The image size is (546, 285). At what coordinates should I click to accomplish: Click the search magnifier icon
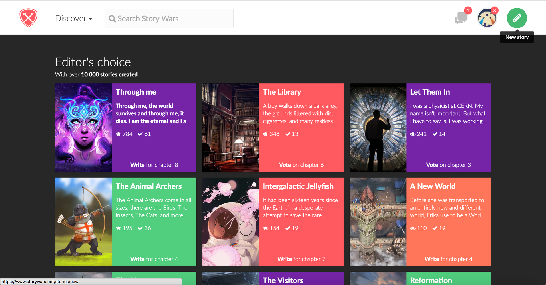(112, 19)
